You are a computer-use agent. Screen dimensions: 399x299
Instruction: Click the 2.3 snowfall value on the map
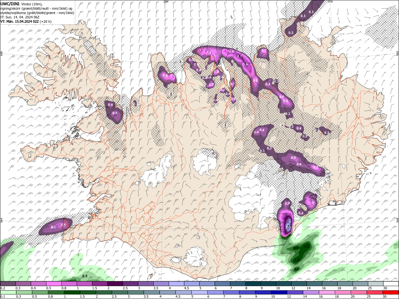coord(239,56)
